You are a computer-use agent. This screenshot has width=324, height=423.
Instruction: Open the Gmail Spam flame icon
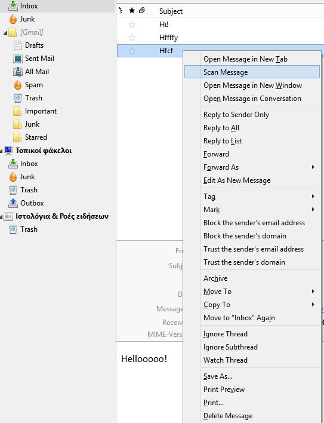pyautogui.click(x=18, y=85)
